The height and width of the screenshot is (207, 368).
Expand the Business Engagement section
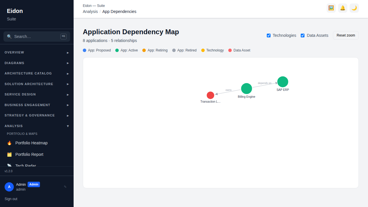[x=37, y=105]
